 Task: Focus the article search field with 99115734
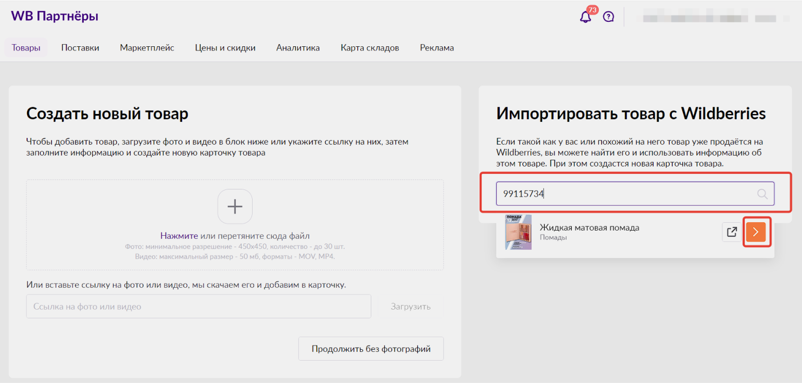pos(635,194)
